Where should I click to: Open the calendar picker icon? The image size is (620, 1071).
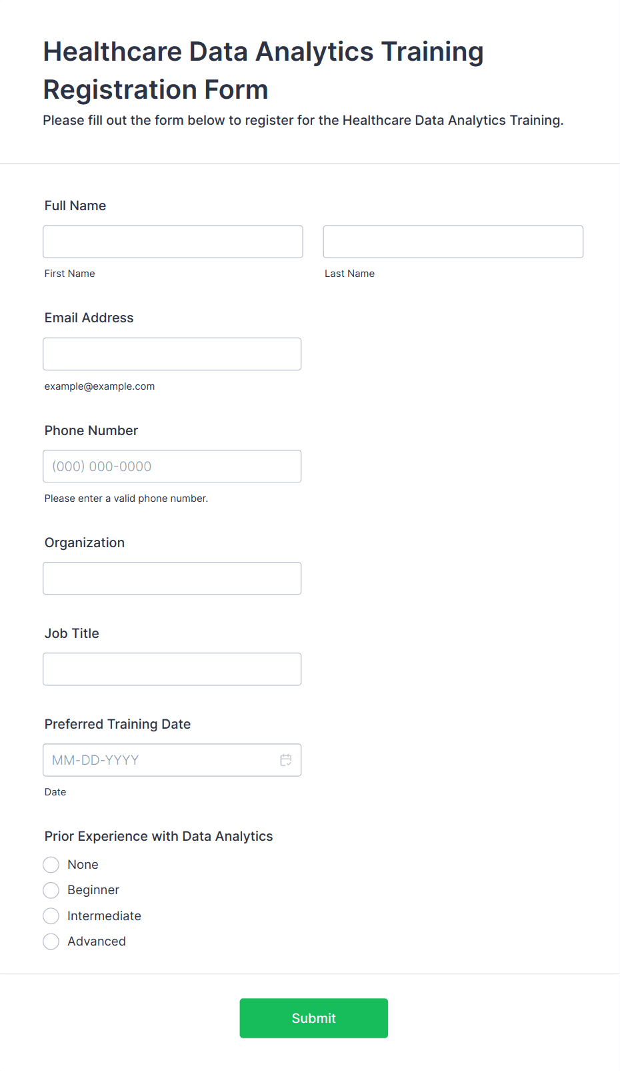pyautogui.click(x=286, y=760)
